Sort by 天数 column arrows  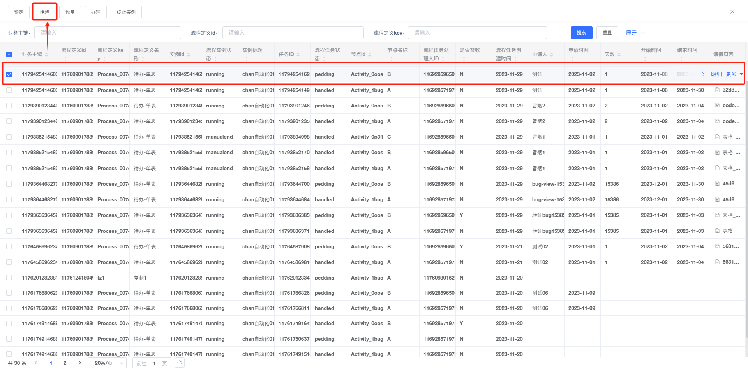coord(619,55)
